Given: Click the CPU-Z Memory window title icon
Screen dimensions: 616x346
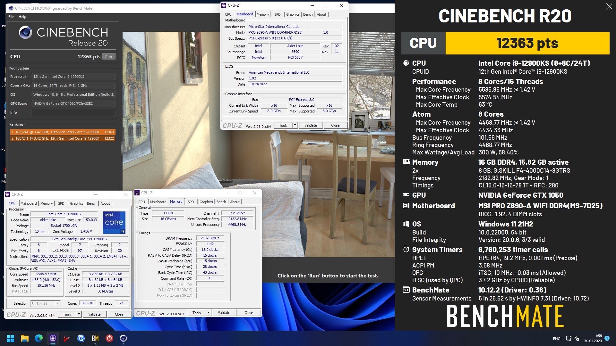Looking at the screenshot, I should (x=137, y=193).
